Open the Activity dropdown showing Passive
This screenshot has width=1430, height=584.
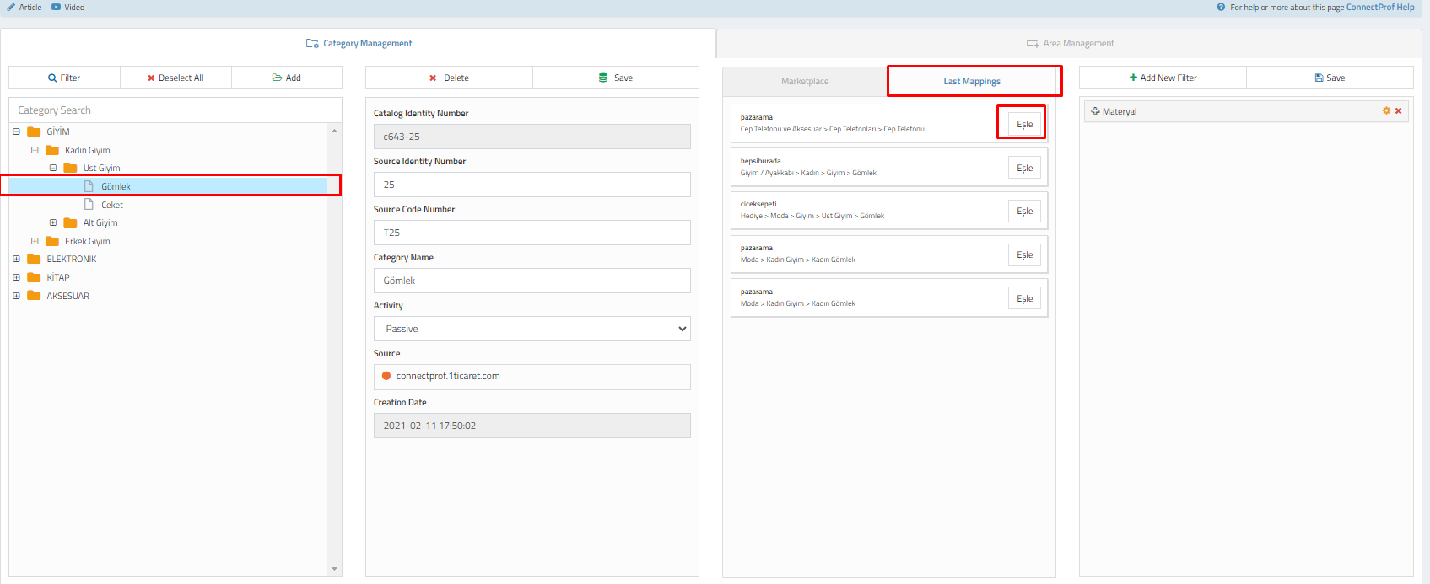(532, 329)
